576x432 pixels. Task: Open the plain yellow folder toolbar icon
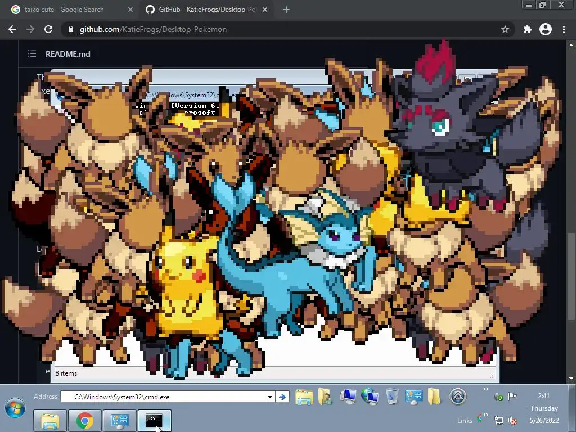point(434,397)
